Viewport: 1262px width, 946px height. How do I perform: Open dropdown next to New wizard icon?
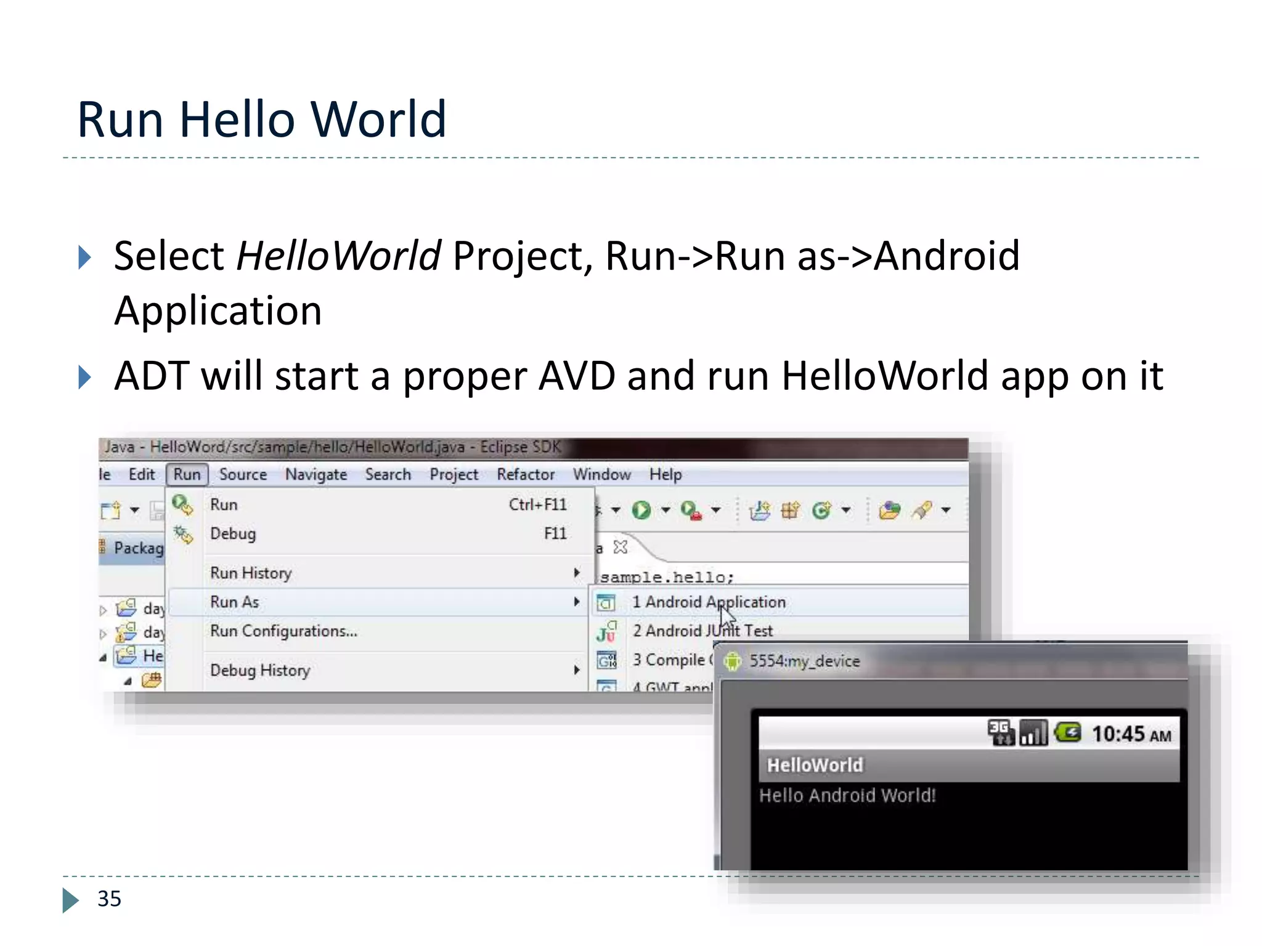134,510
